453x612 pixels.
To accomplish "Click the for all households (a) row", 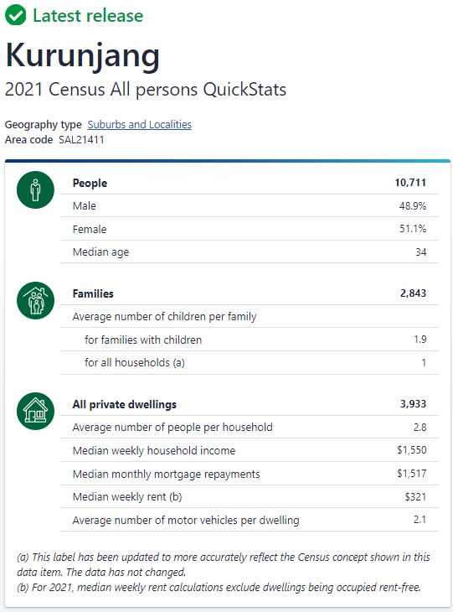I will (250, 363).
